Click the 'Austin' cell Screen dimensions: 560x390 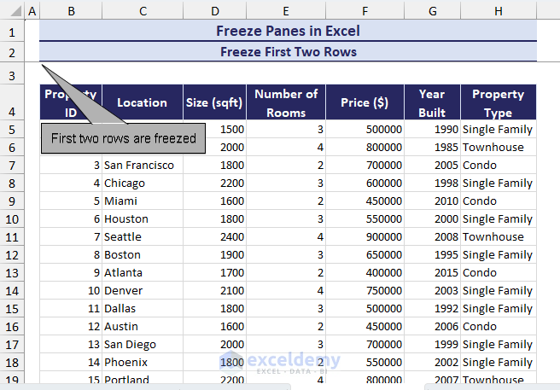tap(143, 327)
